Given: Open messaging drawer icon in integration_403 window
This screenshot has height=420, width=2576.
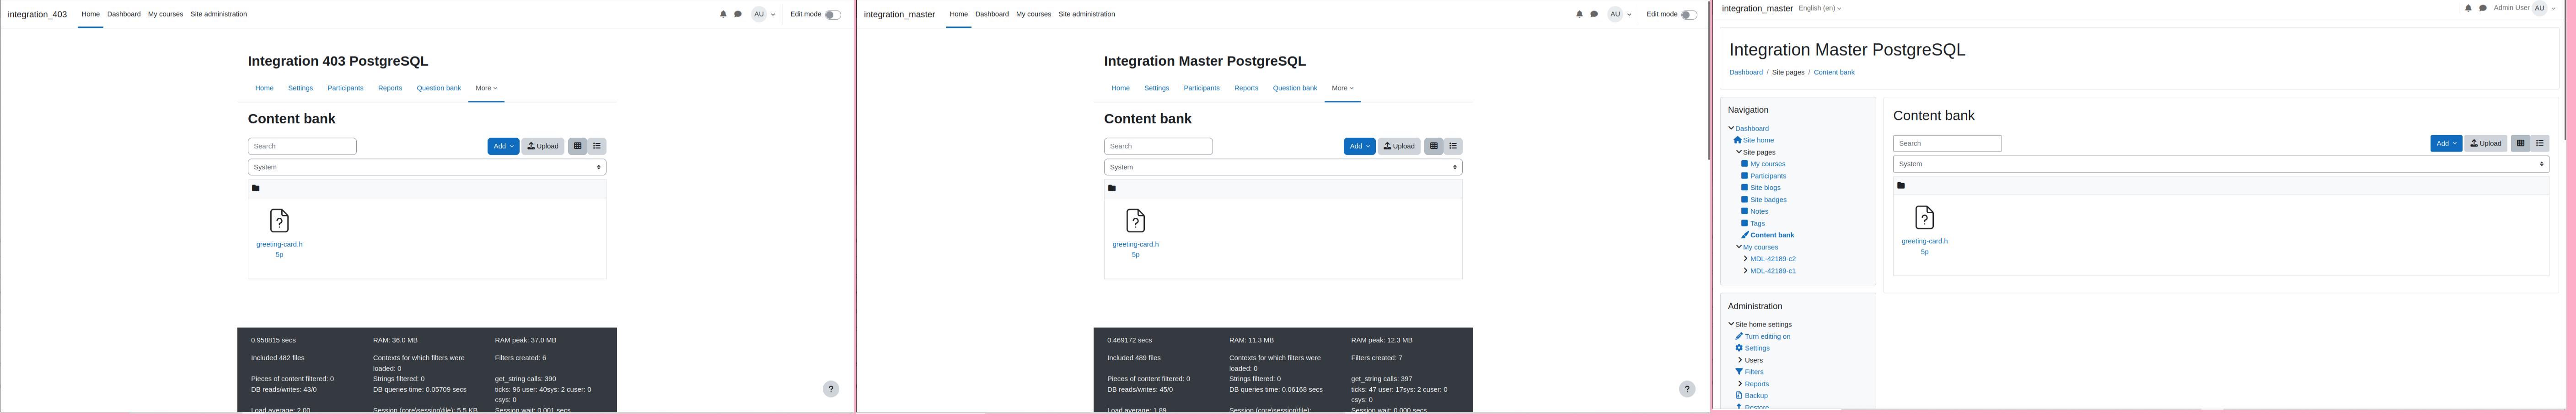Looking at the screenshot, I should [738, 14].
